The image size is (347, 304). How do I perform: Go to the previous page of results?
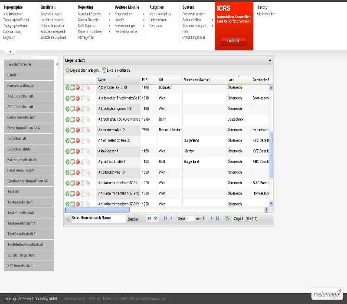click(171, 218)
